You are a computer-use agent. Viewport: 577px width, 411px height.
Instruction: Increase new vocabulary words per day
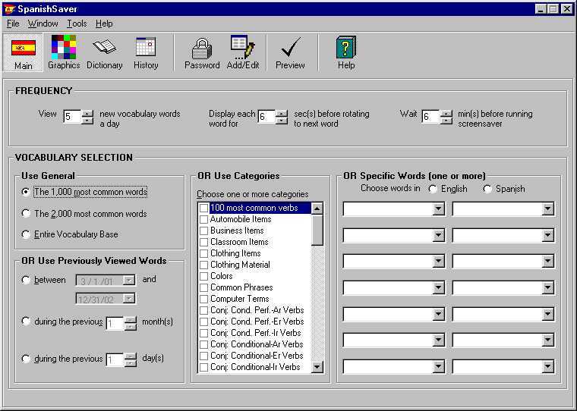87,114
